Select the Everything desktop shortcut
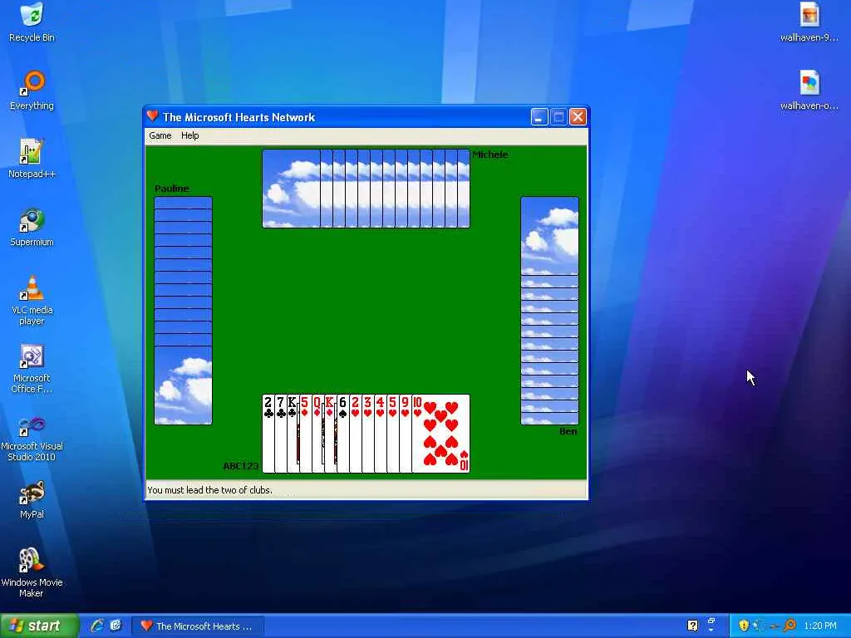Screen dimensions: 851x638 click(x=32, y=91)
